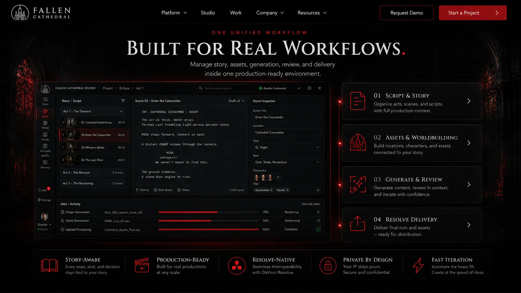Click the Script & Story document icon
This screenshot has height=293, width=521.
point(357,101)
